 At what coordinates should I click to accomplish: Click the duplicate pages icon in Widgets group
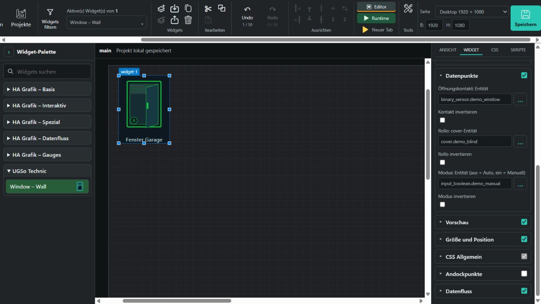click(188, 8)
